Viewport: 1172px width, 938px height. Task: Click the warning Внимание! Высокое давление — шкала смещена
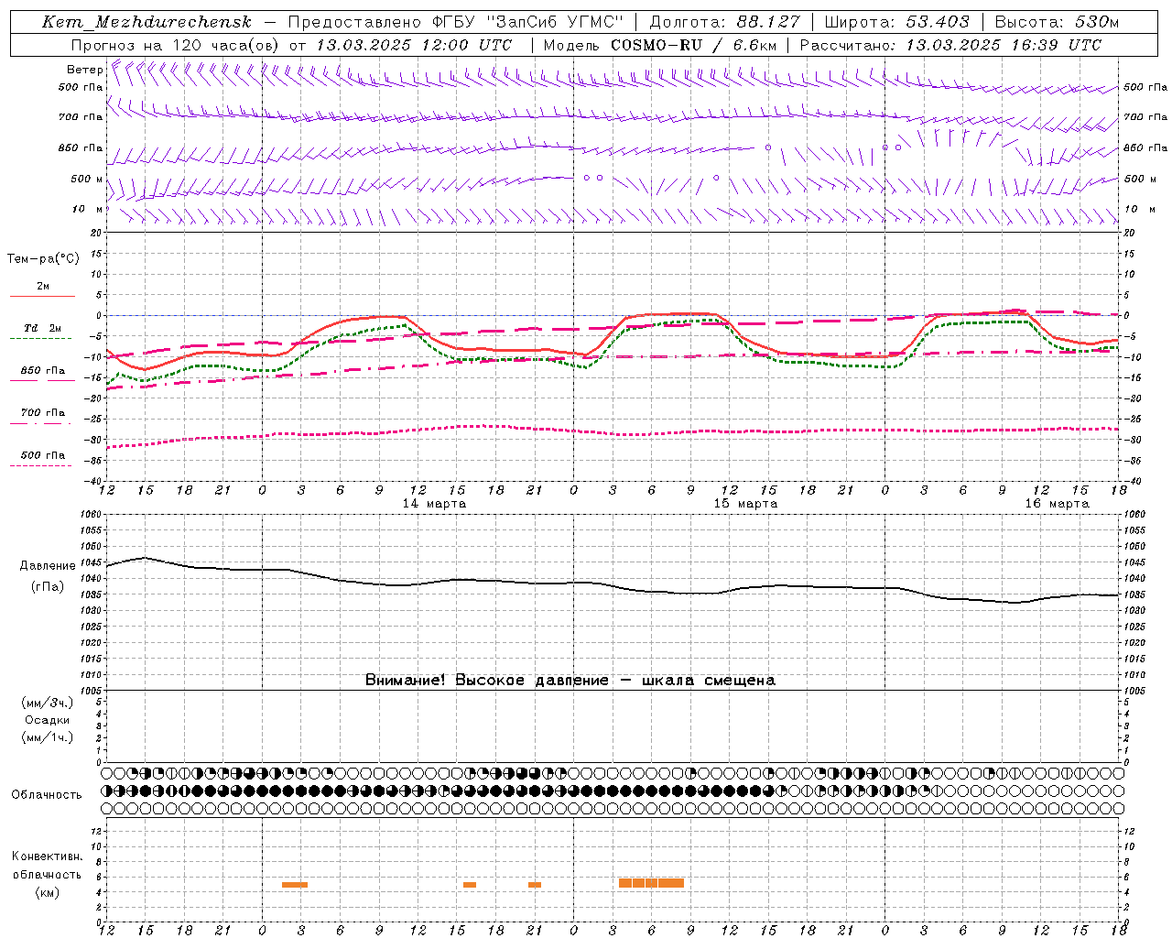coord(570,680)
